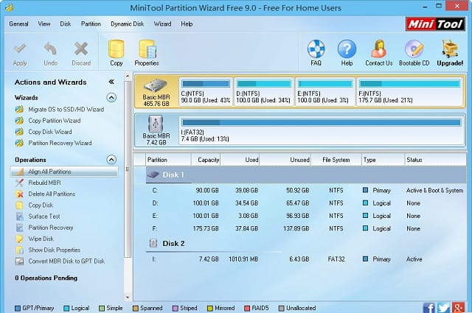
Task: Open the FAQ lifebuoy icon
Action: pos(316,49)
